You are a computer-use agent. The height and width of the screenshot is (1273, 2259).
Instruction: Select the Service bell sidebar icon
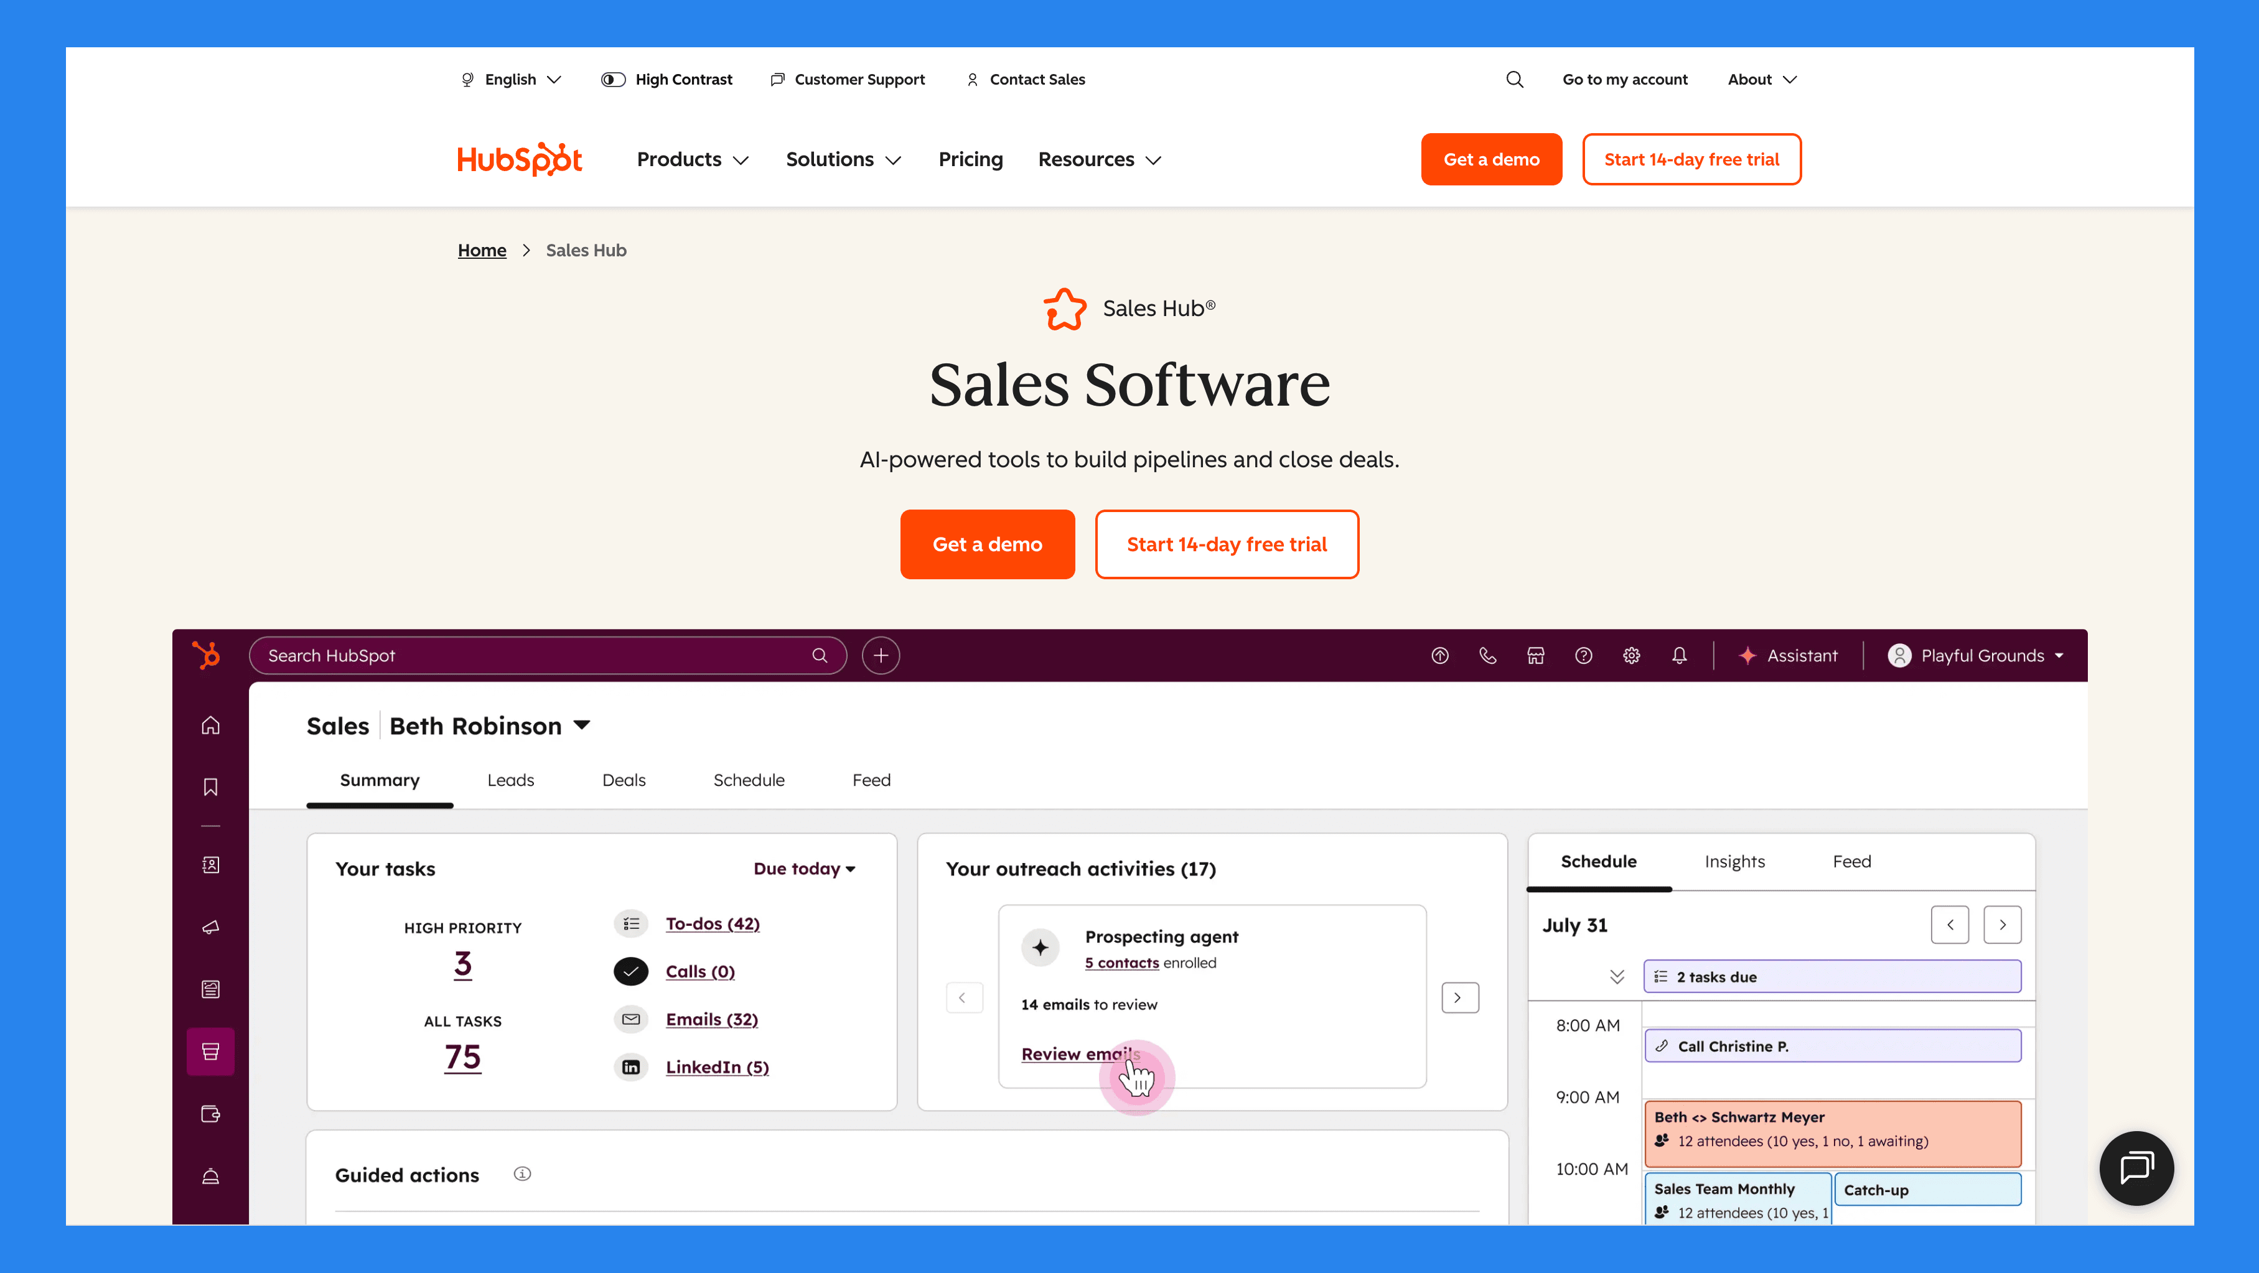click(x=210, y=1176)
